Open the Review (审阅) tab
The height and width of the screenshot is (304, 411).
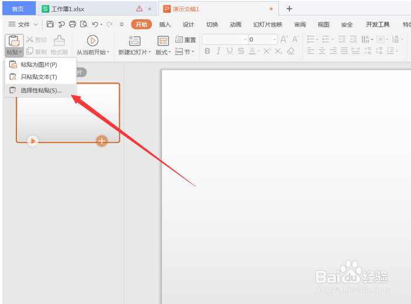300,25
